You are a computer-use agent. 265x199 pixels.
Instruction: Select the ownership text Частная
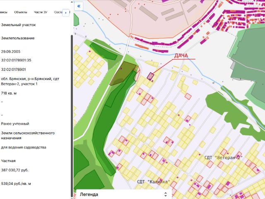pos(8,161)
